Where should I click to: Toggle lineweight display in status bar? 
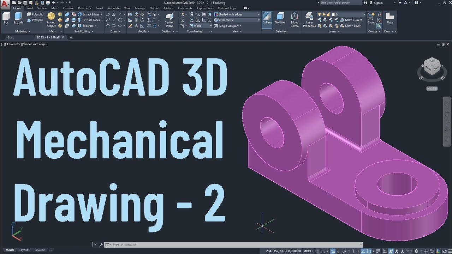click(x=378, y=251)
